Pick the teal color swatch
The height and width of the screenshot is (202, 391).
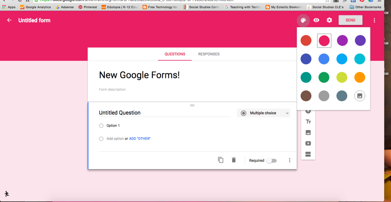pyautogui.click(x=306, y=77)
